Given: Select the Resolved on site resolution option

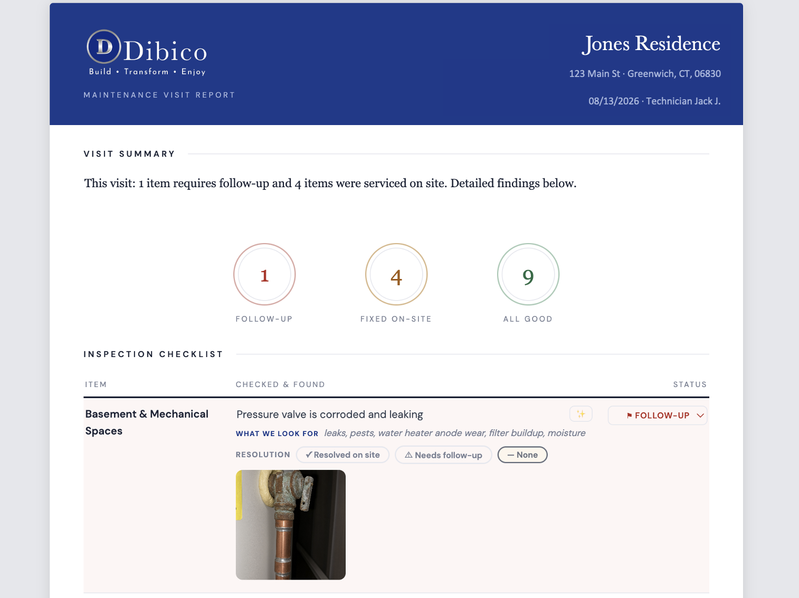Looking at the screenshot, I should click(343, 455).
